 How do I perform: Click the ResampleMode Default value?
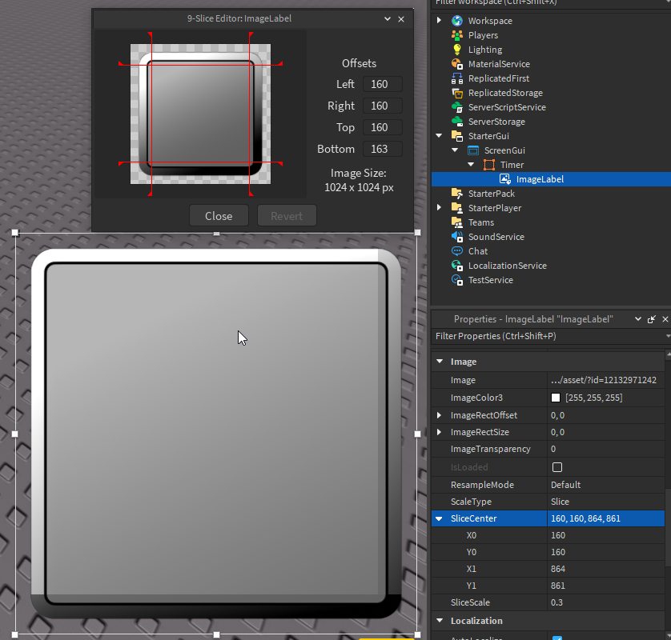click(566, 485)
